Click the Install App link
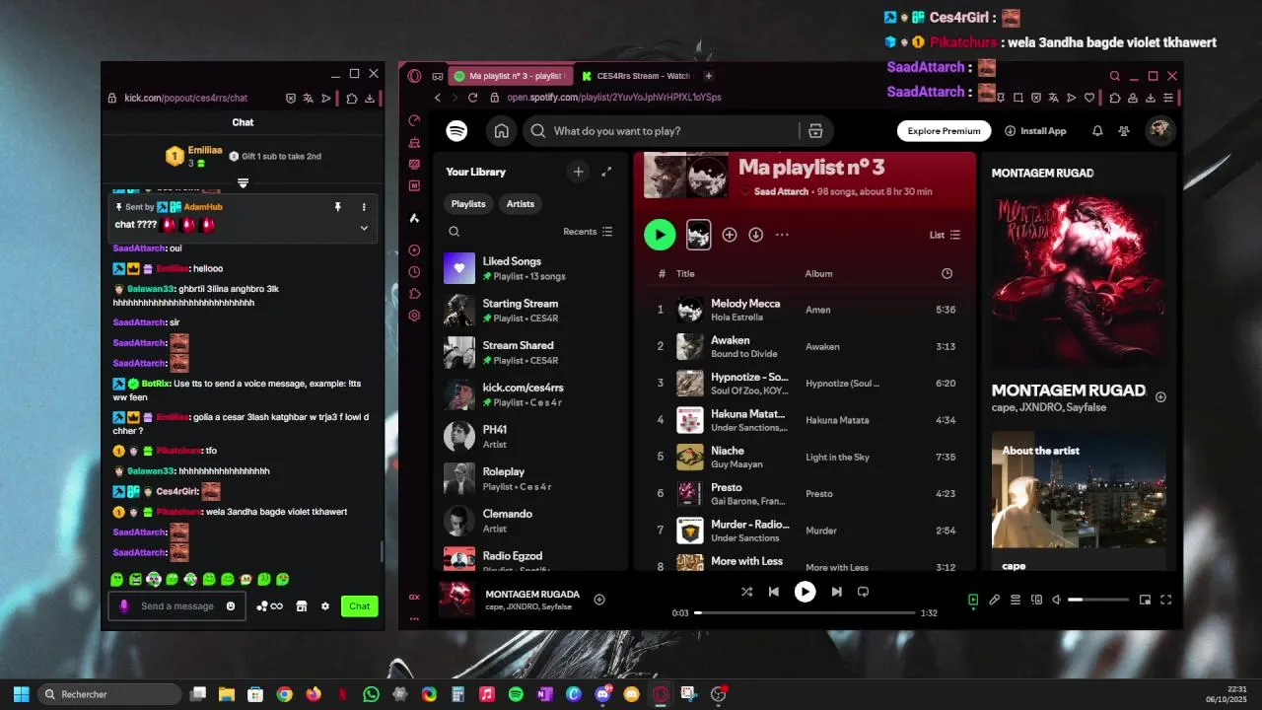1262x710 pixels. click(x=1035, y=131)
